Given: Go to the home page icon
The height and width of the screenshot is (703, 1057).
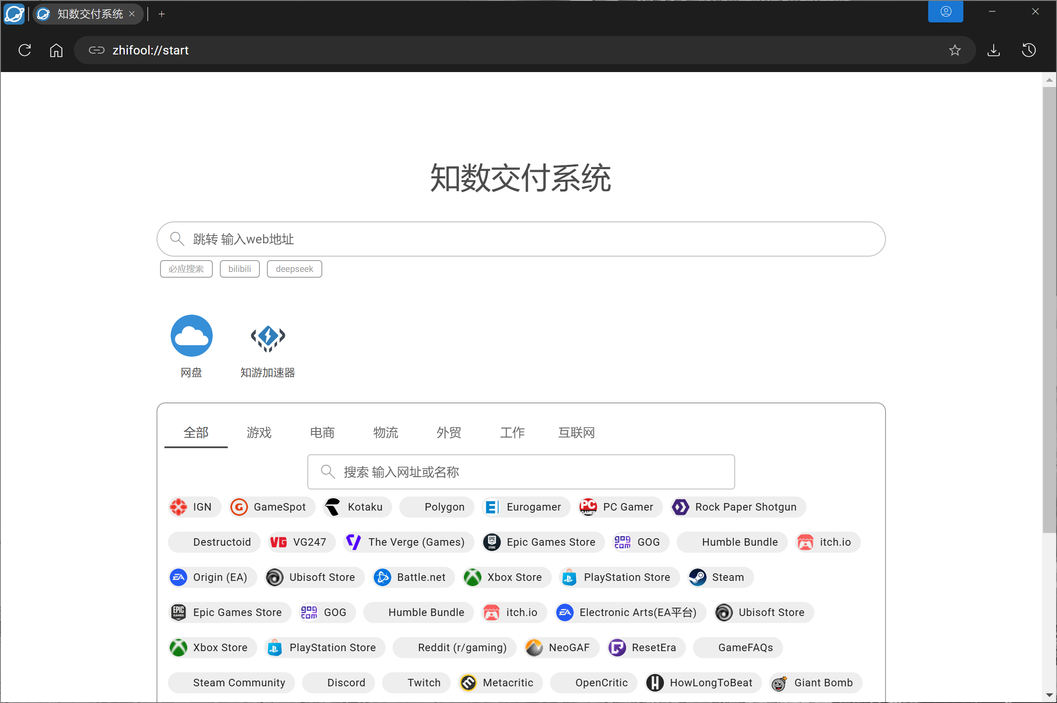Looking at the screenshot, I should 56,50.
